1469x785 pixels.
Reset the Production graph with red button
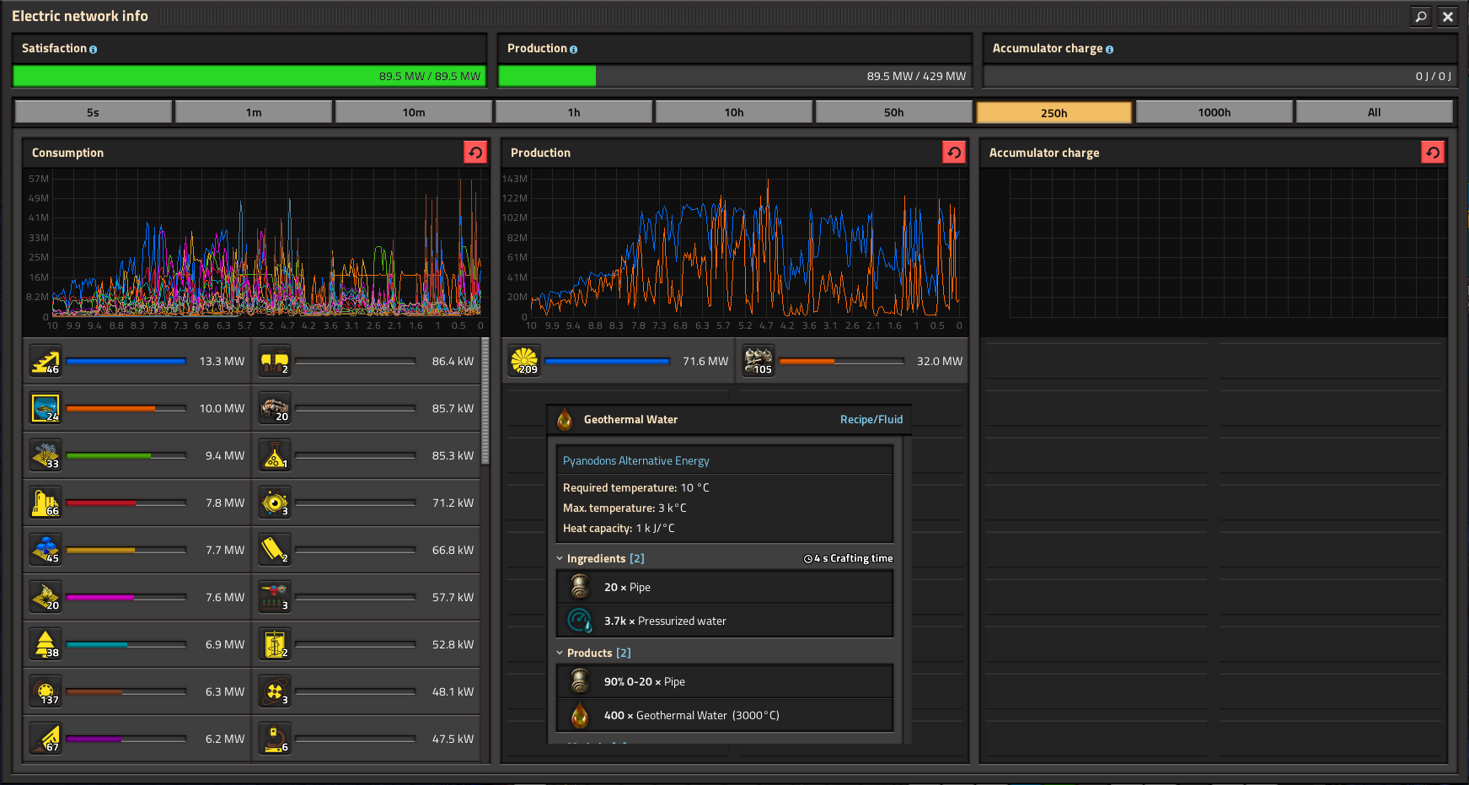coord(954,153)
